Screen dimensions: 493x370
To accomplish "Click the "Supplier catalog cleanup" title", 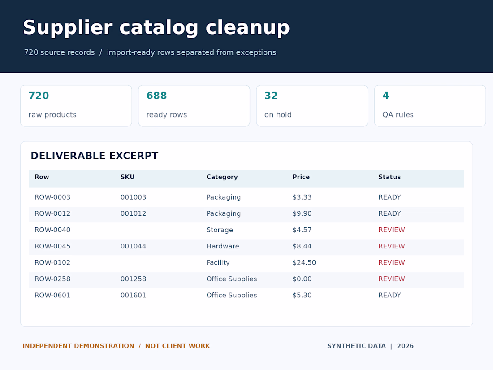I will pos(156,28).
